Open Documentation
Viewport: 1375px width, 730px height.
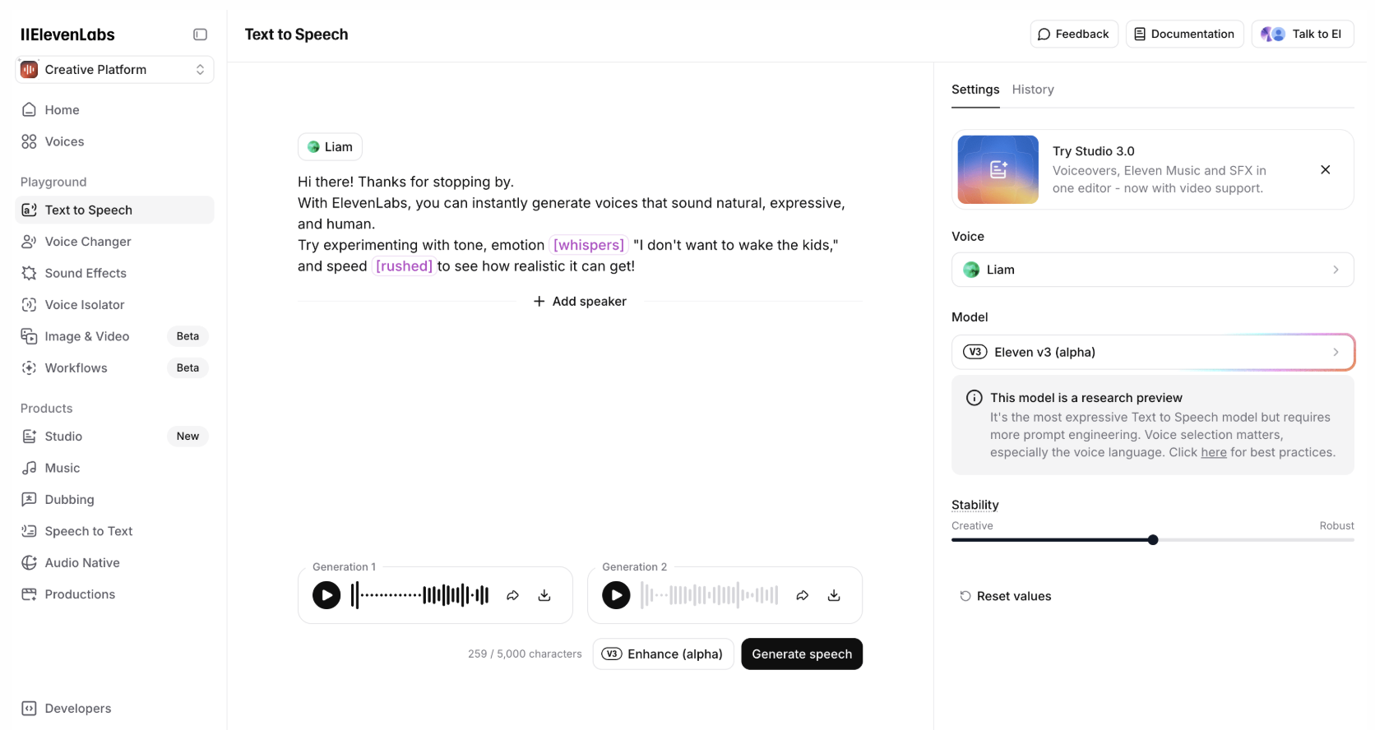tap(1184, 34)
